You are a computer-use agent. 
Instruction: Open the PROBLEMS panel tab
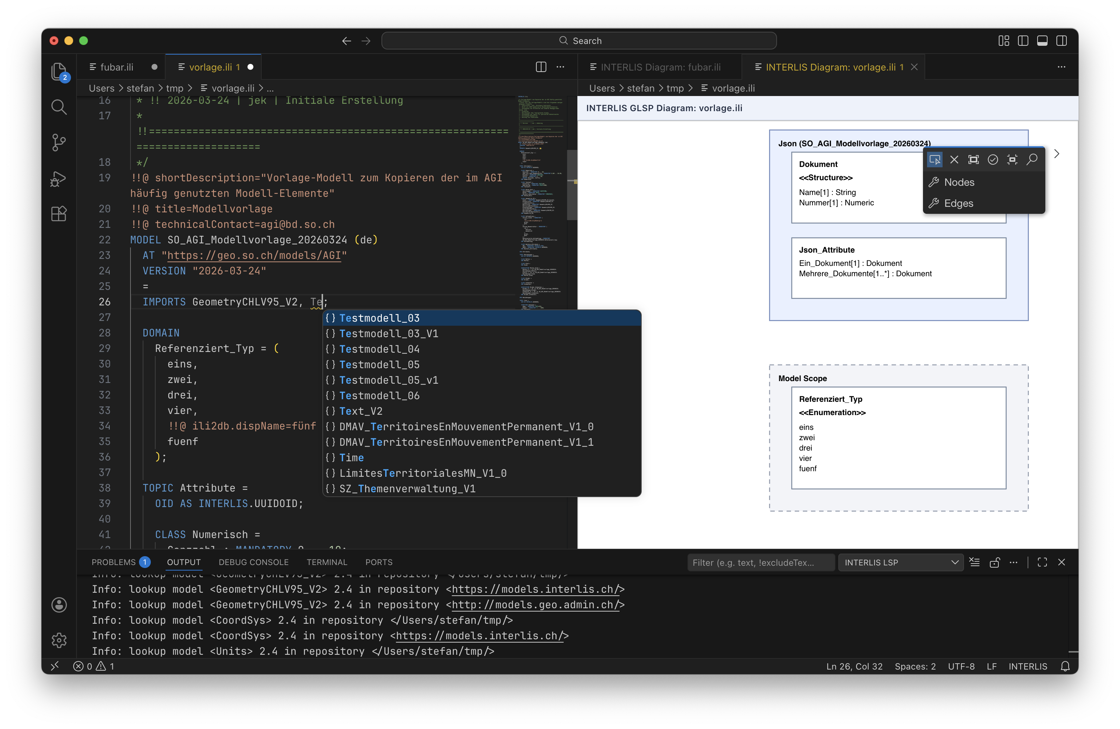click(x=121, y=562)
